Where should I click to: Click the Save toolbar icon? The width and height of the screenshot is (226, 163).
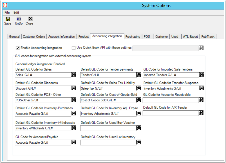coord(8,19)
